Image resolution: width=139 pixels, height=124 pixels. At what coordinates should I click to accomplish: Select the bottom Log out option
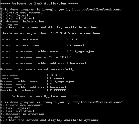coord(10,117)
